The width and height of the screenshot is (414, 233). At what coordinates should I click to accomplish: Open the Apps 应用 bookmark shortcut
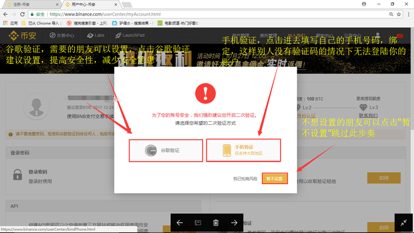pyautogui.click(x=10, y=23)
